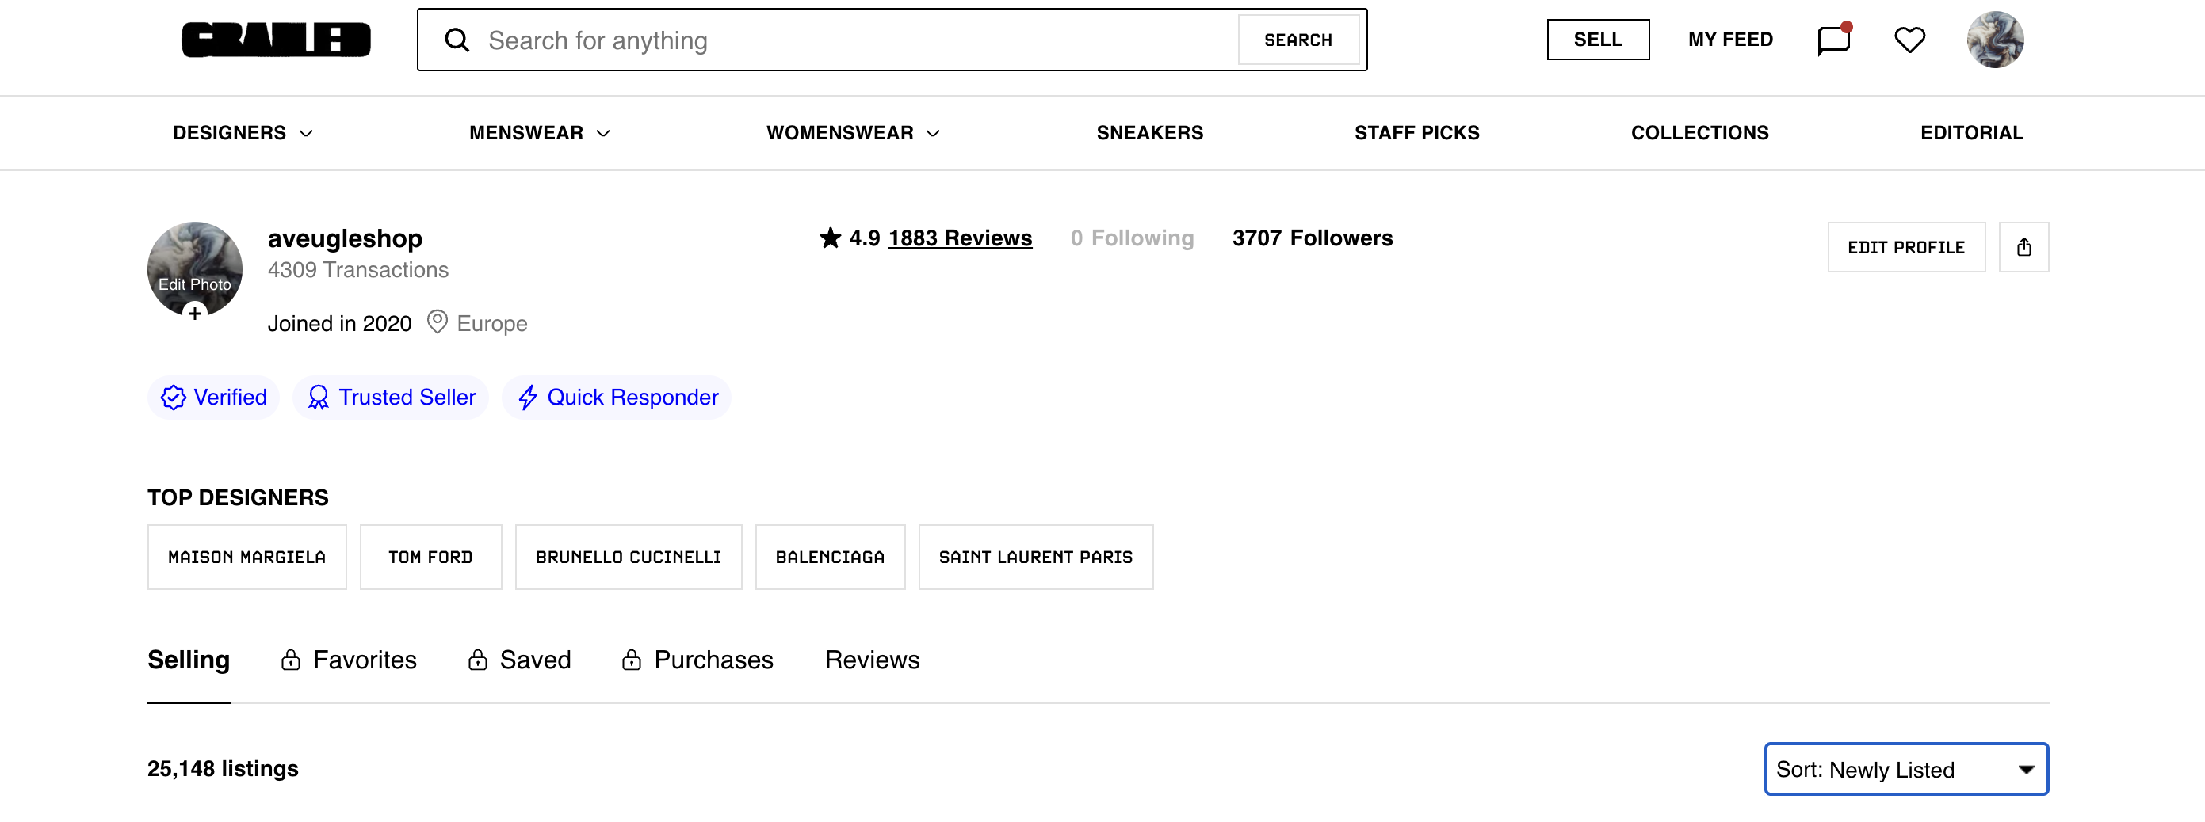Click the Grailed logo
This screenshot has height=822, width=2205.
pyautogui.click(x=276, y=40)
